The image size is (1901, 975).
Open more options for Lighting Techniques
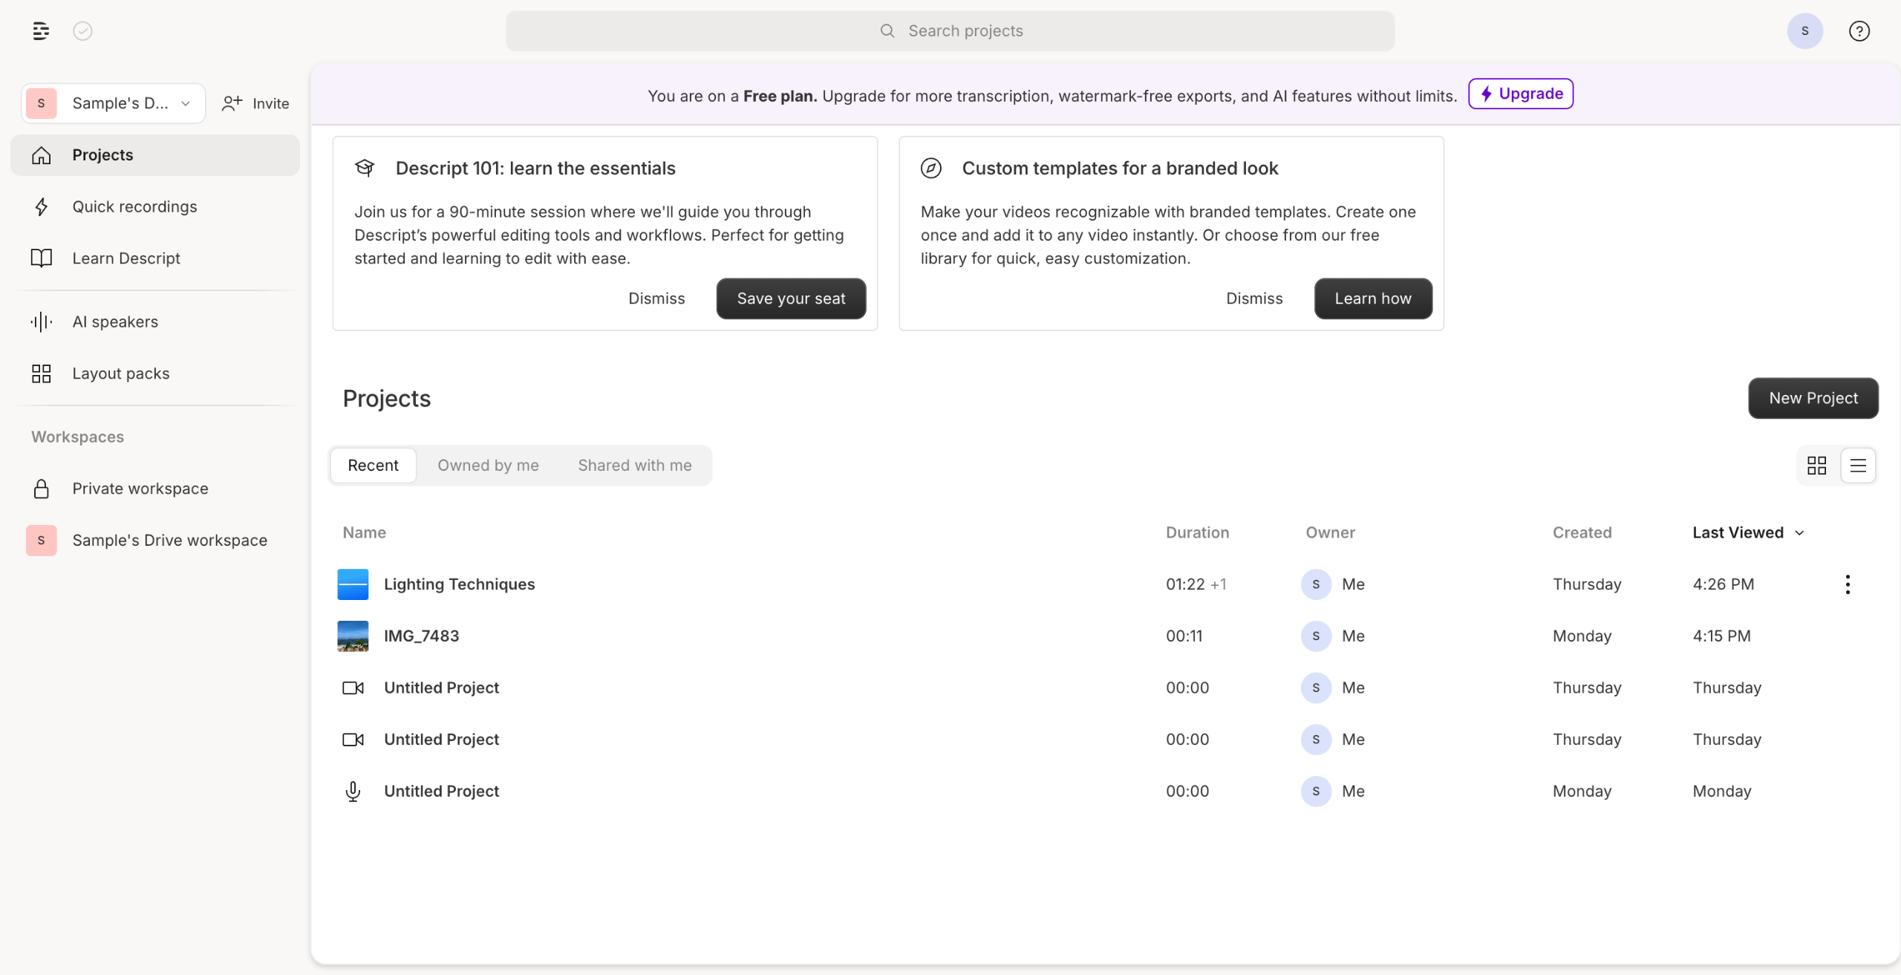click(x=1848, y=584)
